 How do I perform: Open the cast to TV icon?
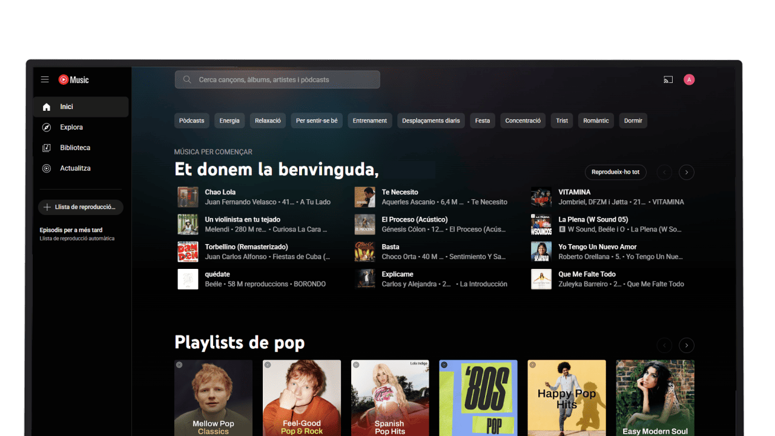[x=668, y=79]
